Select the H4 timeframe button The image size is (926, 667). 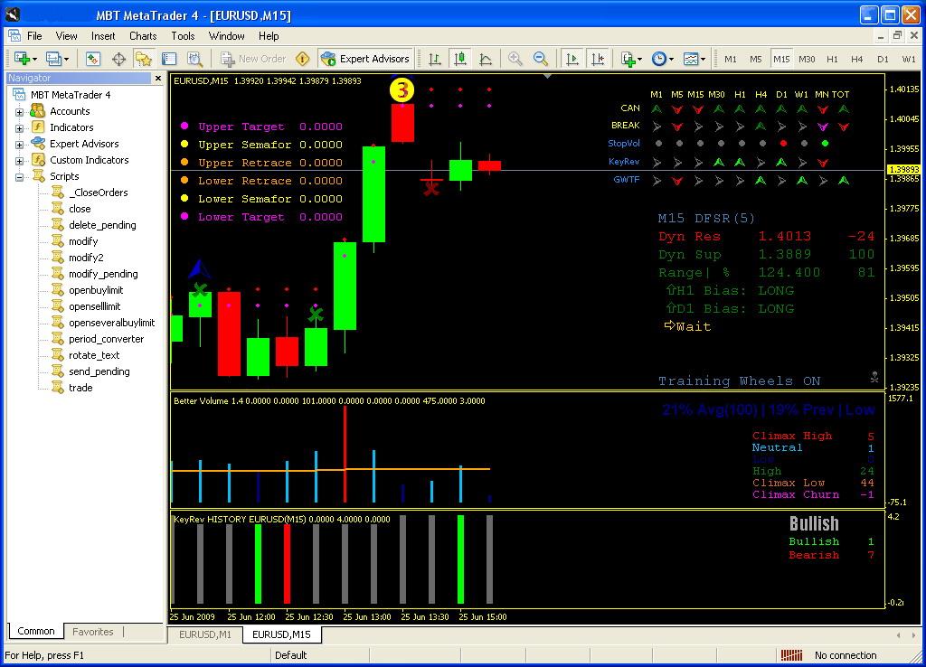click(857, 59)
